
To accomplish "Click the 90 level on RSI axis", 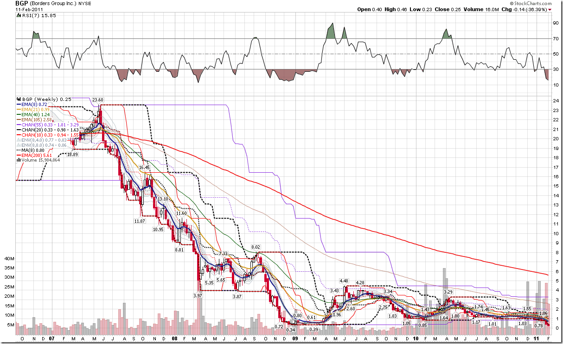I will pos(555,23).
